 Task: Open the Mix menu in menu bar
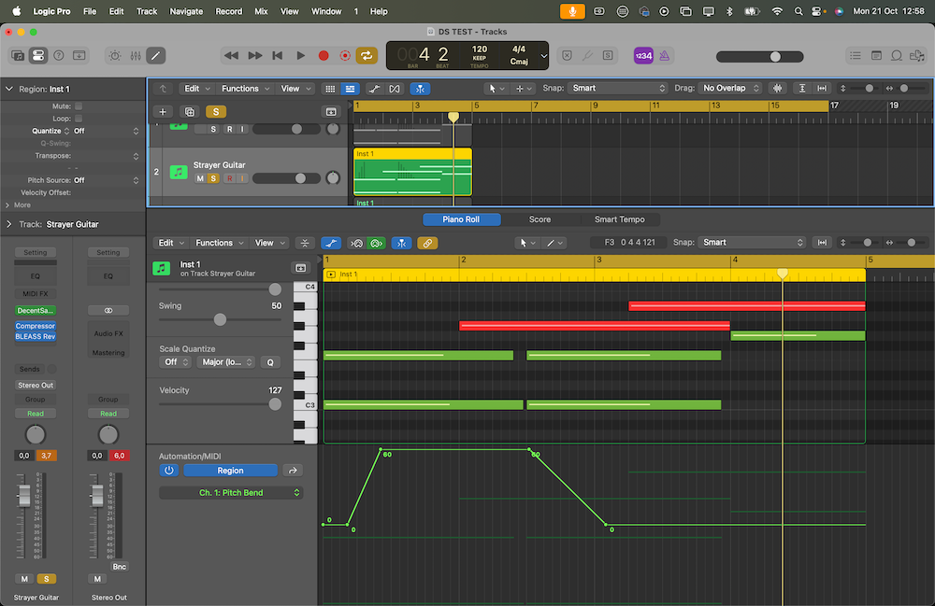[261, 11]
